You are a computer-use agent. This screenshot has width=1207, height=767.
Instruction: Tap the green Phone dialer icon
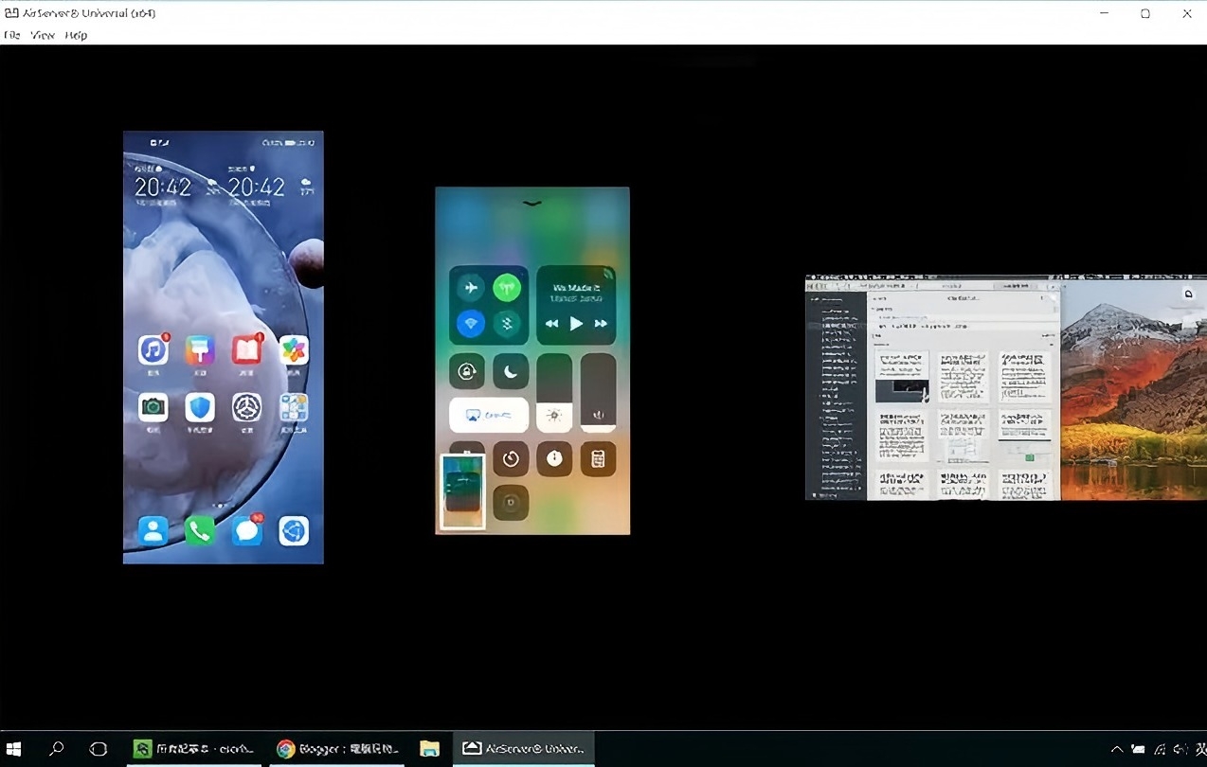point(200,530)
